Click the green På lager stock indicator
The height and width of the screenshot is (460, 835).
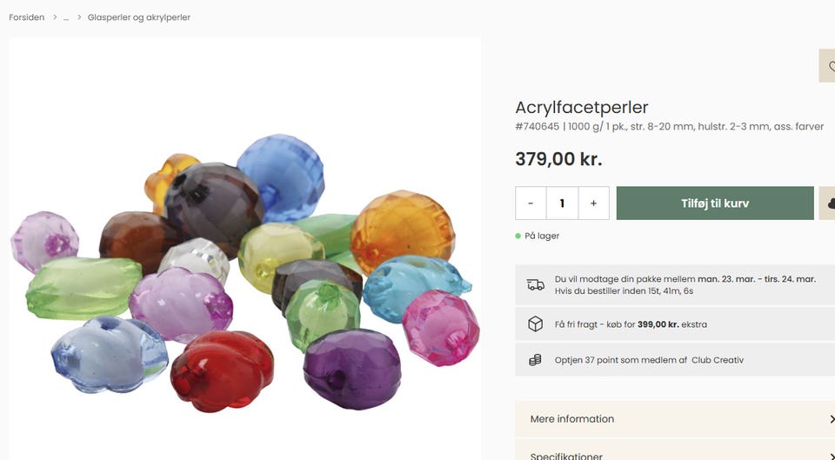(518, 236)
